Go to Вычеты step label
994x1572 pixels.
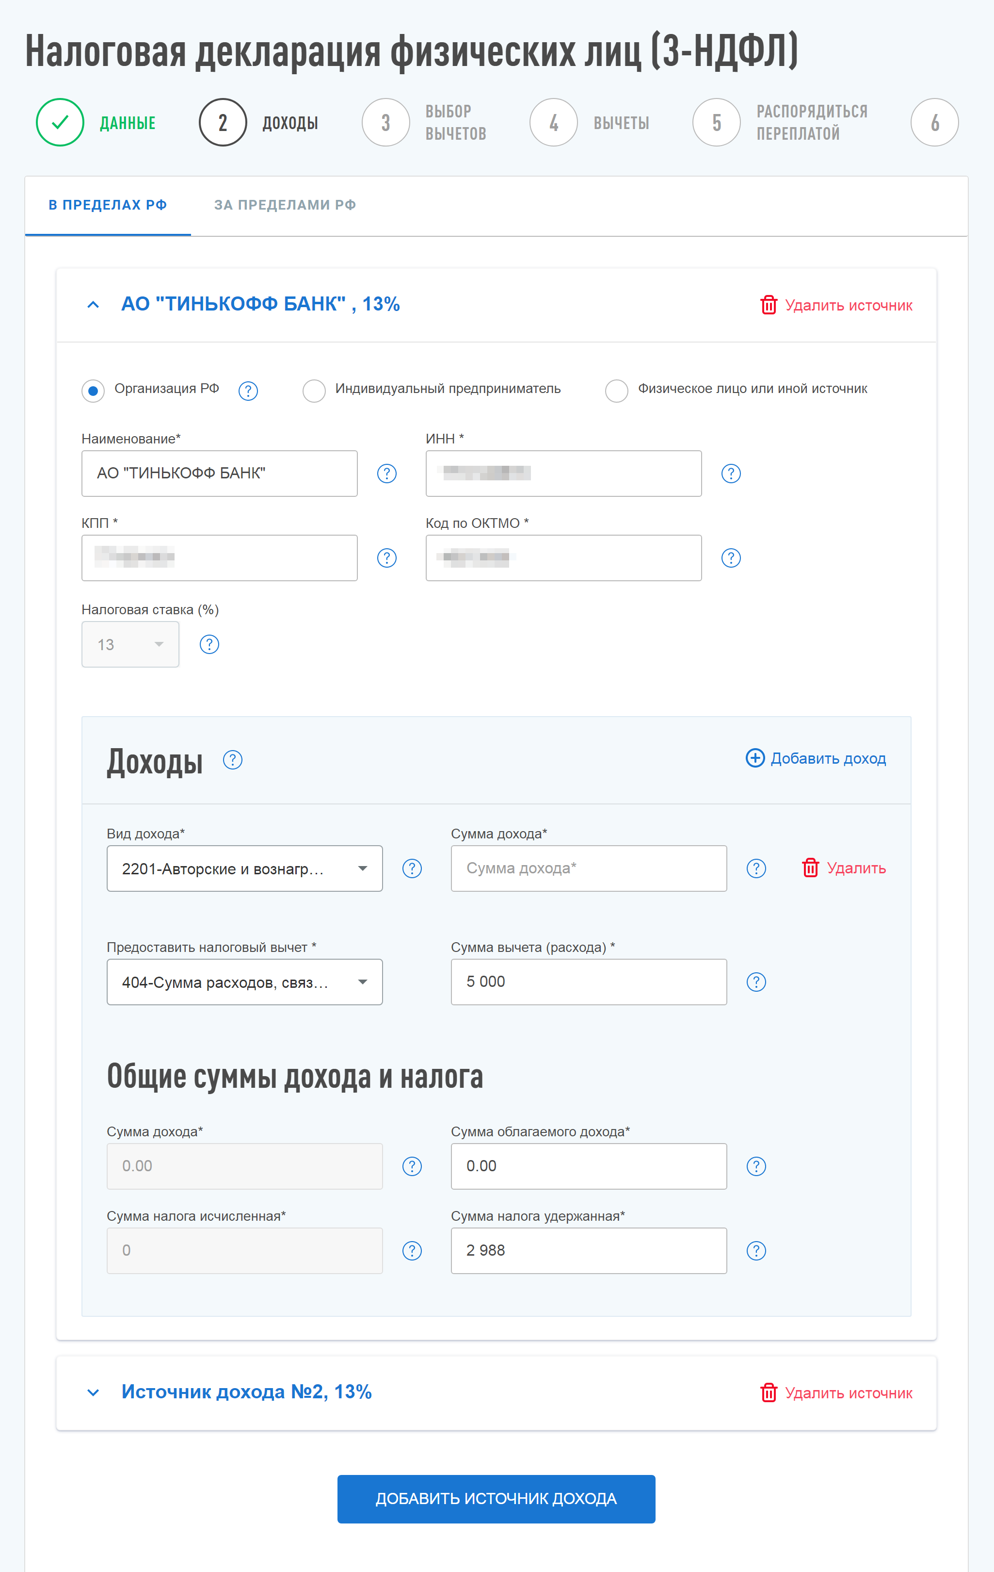click(x=622, y=123)
